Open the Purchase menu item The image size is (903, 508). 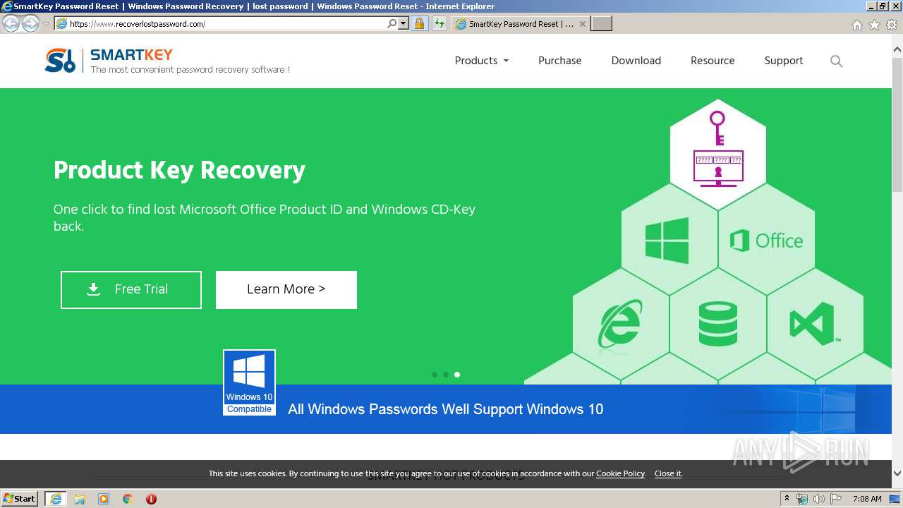click(x=560, y=61)
